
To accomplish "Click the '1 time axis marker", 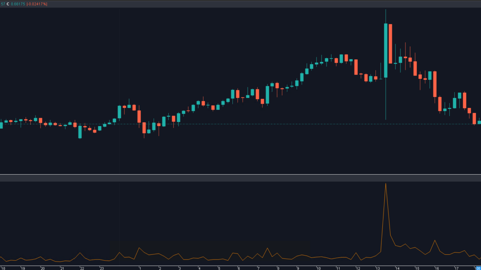I will [140, 268].
